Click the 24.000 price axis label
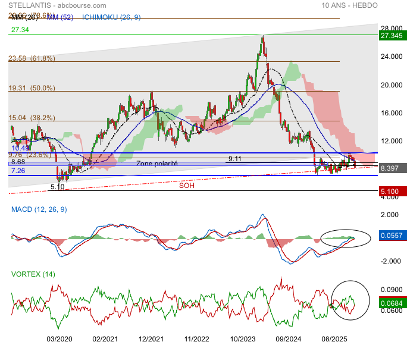407x345 pixels. [x=392, y=57]
